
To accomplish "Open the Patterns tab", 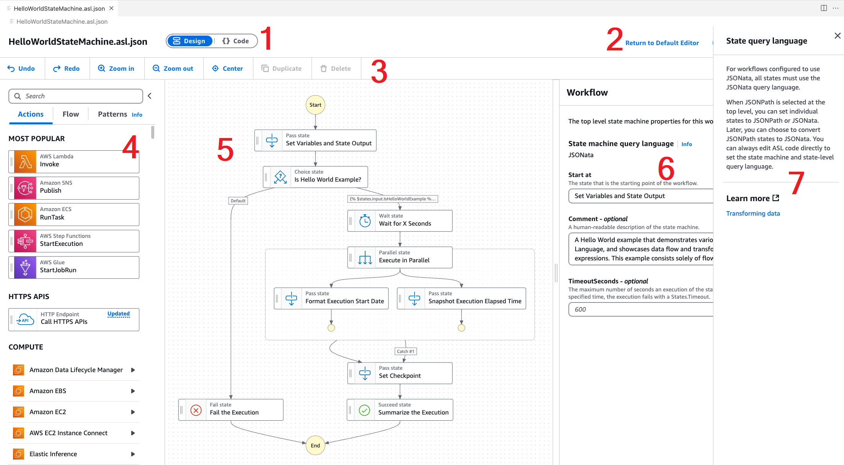I will [x=112, y=114].
